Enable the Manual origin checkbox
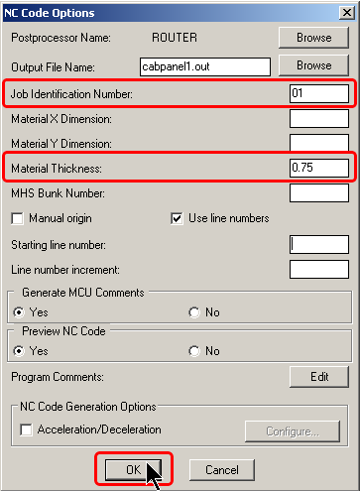 pos(17,218)
